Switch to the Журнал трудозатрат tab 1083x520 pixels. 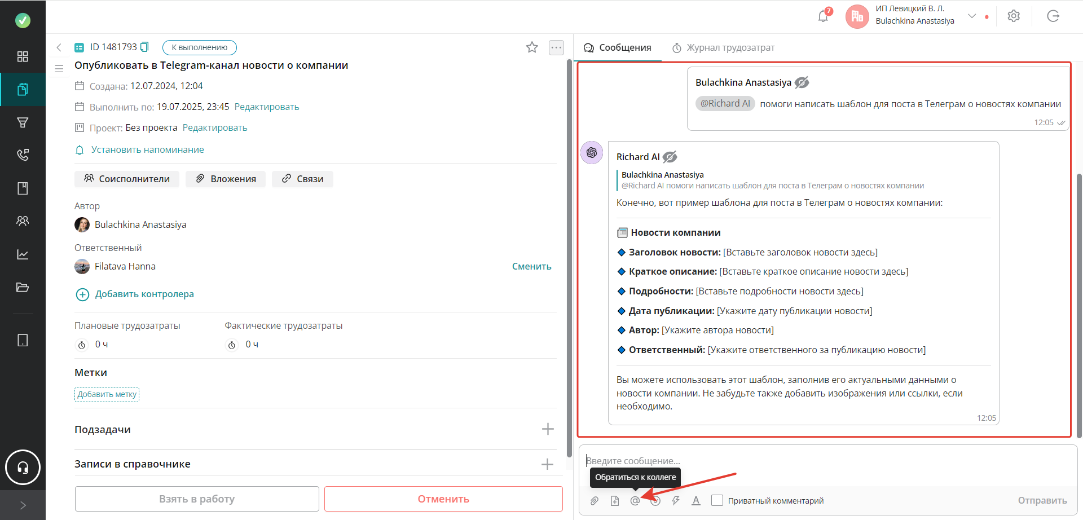723,47
